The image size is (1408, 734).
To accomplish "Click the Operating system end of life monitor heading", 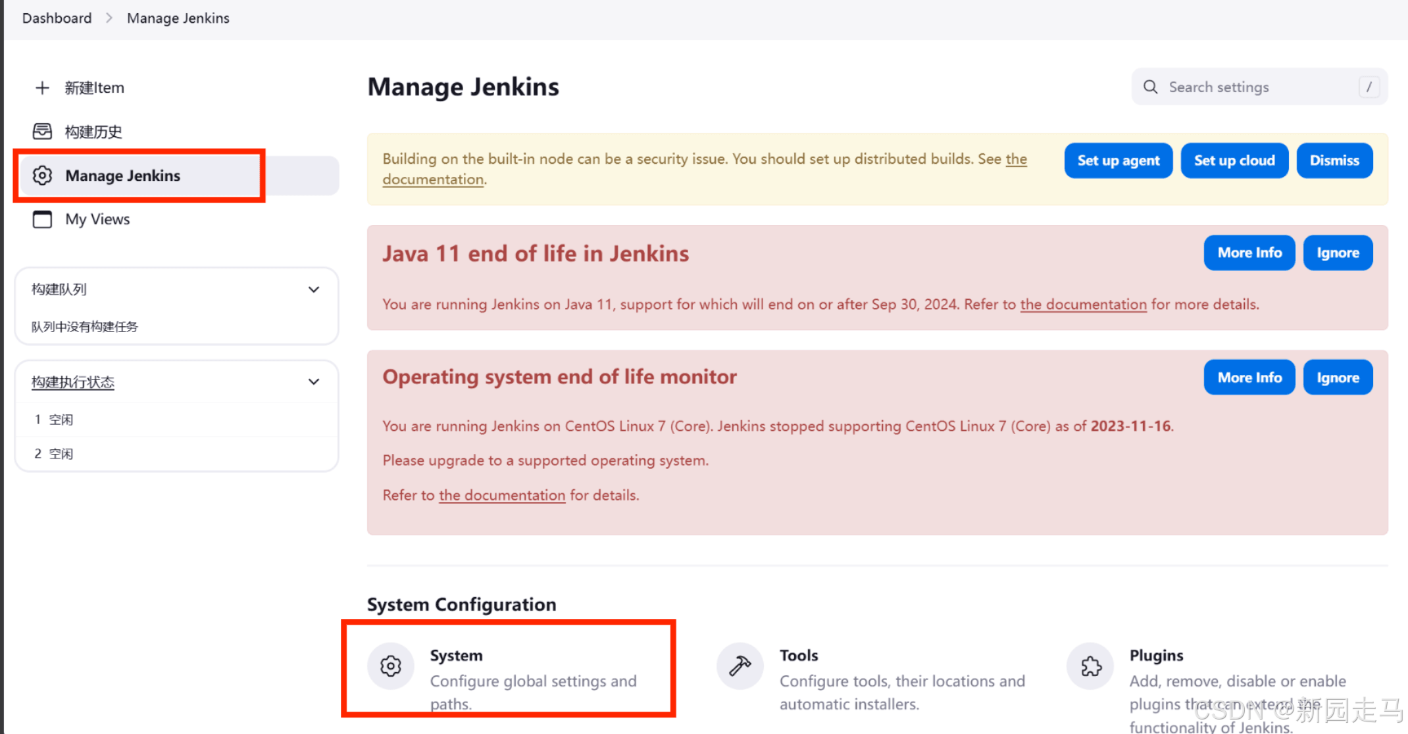I will tap(560, 377).
